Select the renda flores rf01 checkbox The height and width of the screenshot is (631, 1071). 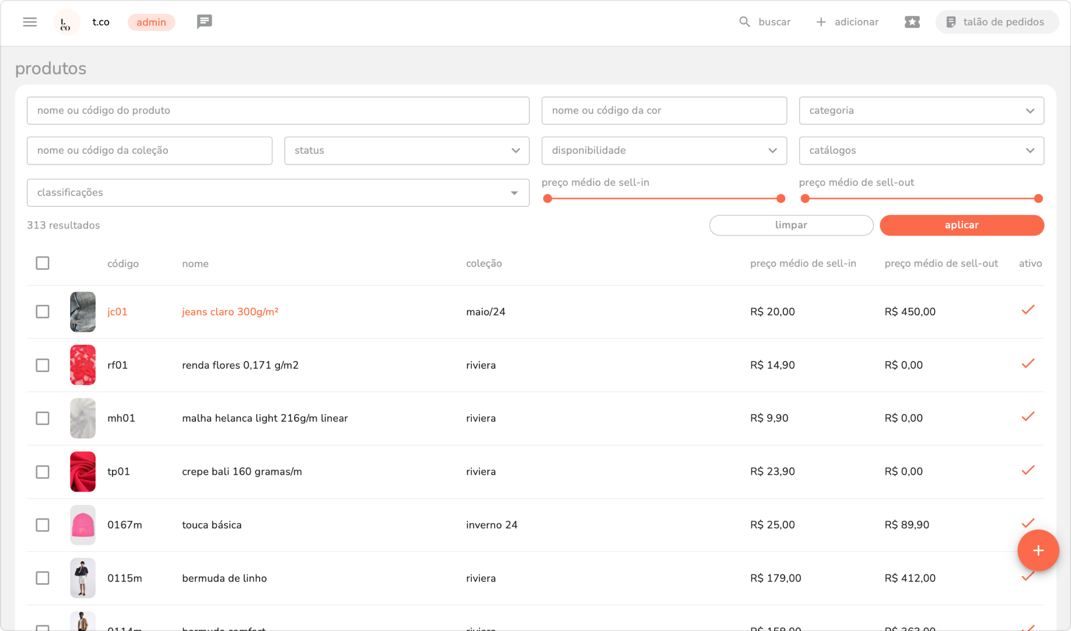point(43,365)
